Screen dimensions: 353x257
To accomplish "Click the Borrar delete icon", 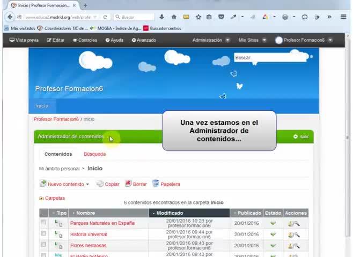I will [128, 184].
